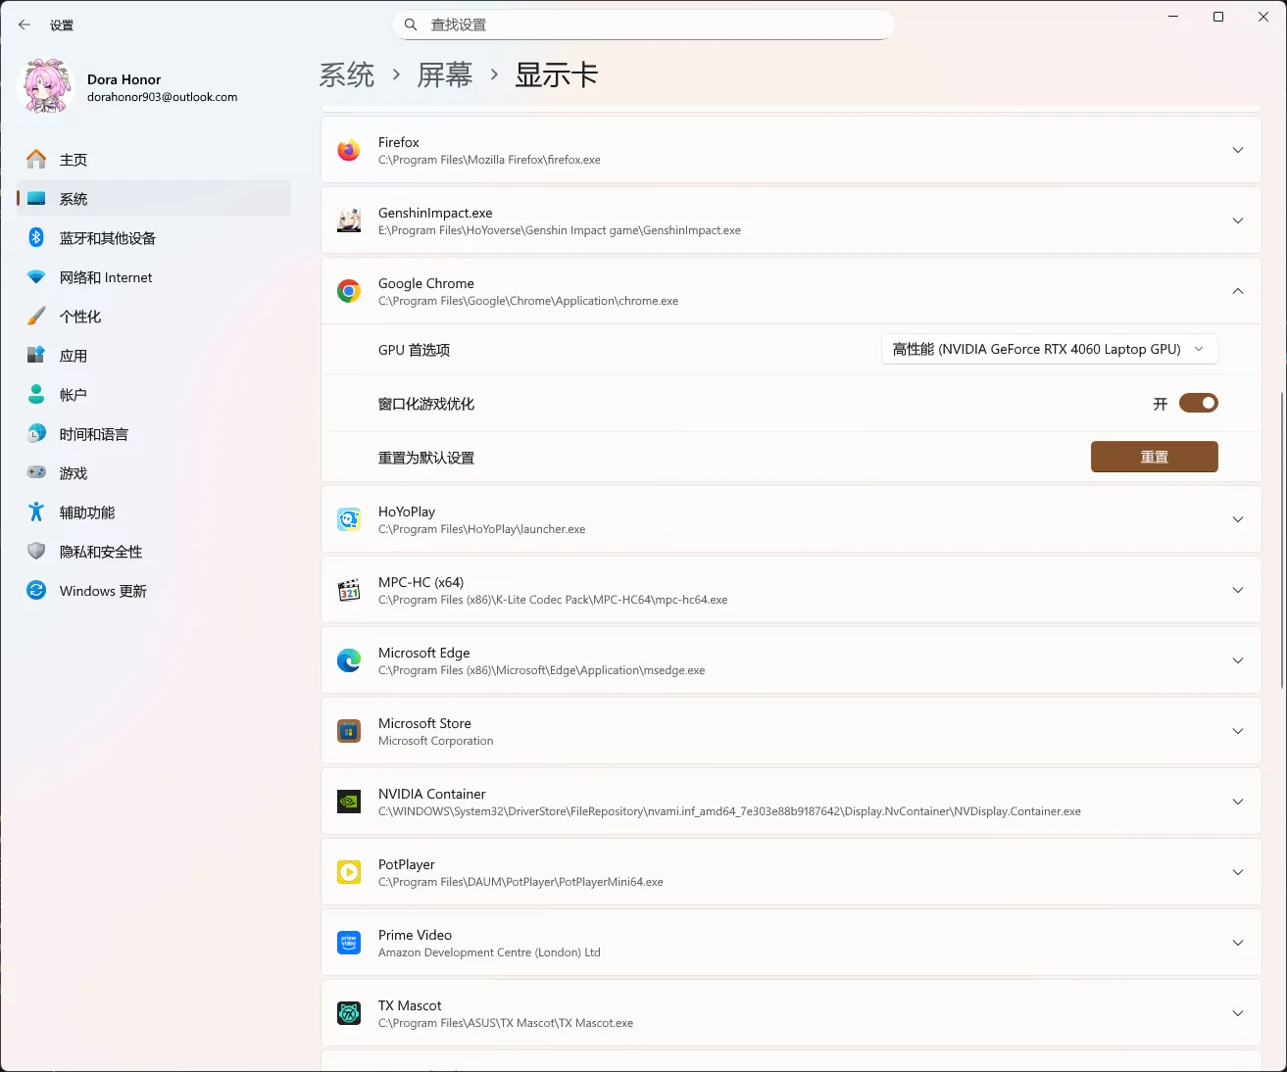Click the Wi-Fi icon beside 网络和 Internet

(36, 276)
